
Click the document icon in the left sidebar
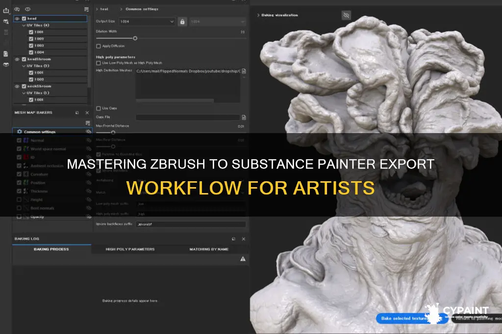click(x=6, y=54)
